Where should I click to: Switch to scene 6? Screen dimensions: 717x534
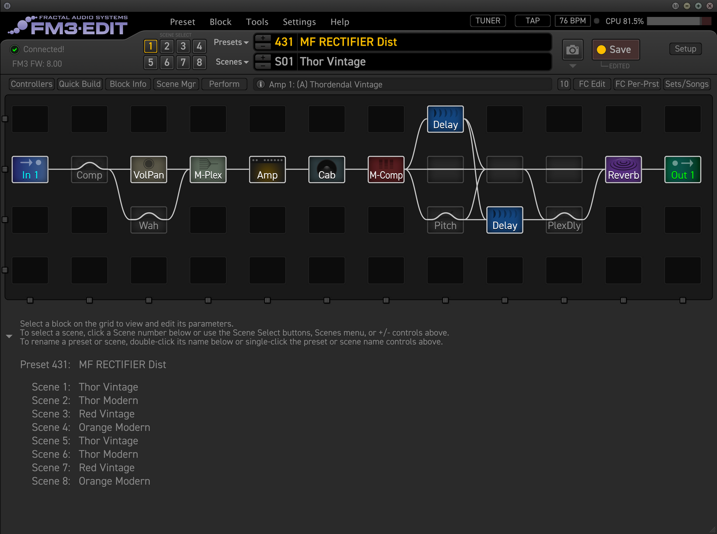click(167, 62)
